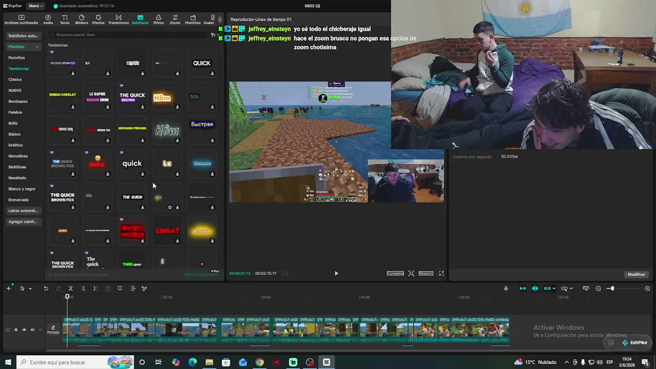The height and width of the screenshot is (369, 656).
Task: Add a new track with plus icon
Action: pyautogui.click(x=8, y=289)
